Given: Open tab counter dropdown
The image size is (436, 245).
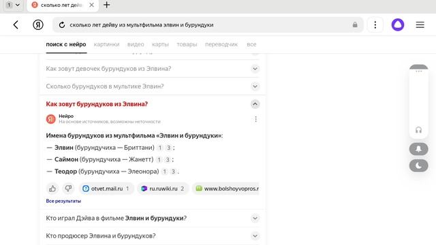Looking at the screenshot, I should coord(13,5).
